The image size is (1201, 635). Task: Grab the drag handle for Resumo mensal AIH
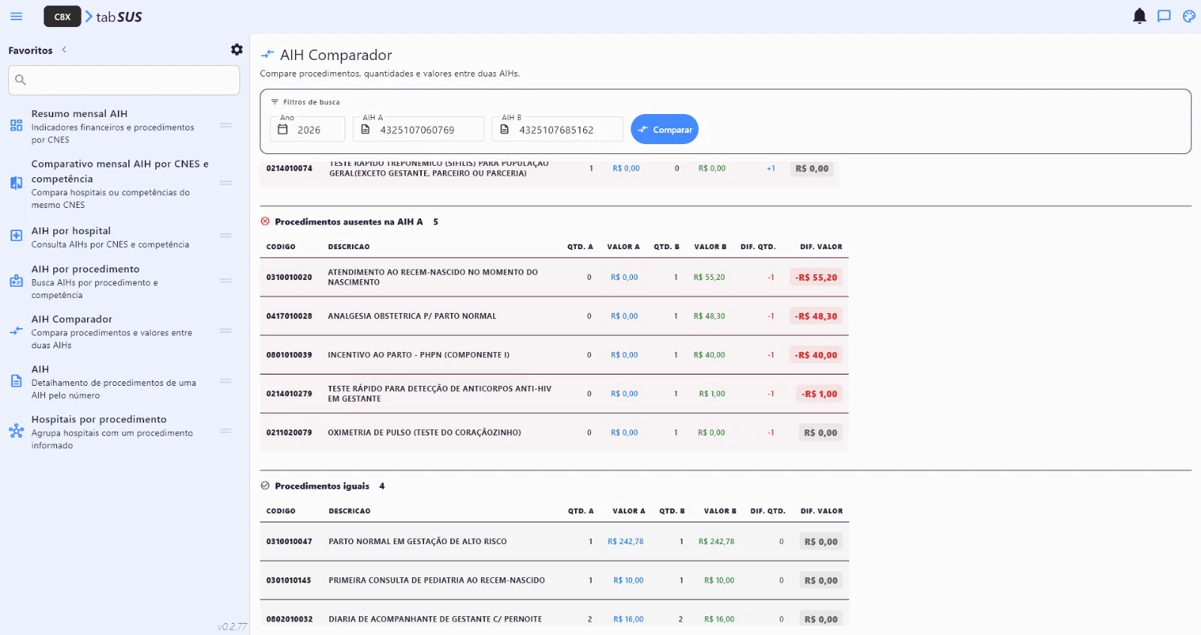point(225,125)
